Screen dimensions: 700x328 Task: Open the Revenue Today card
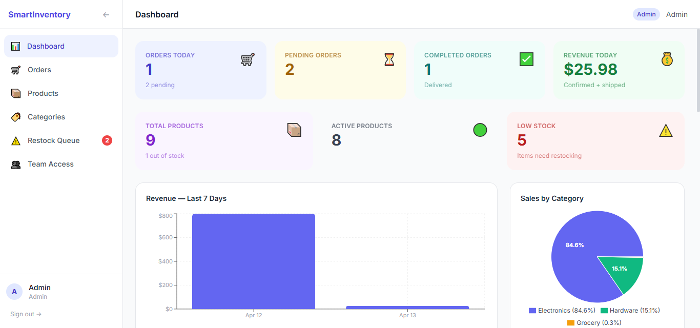pyautogui.click(x=619, y=70)
